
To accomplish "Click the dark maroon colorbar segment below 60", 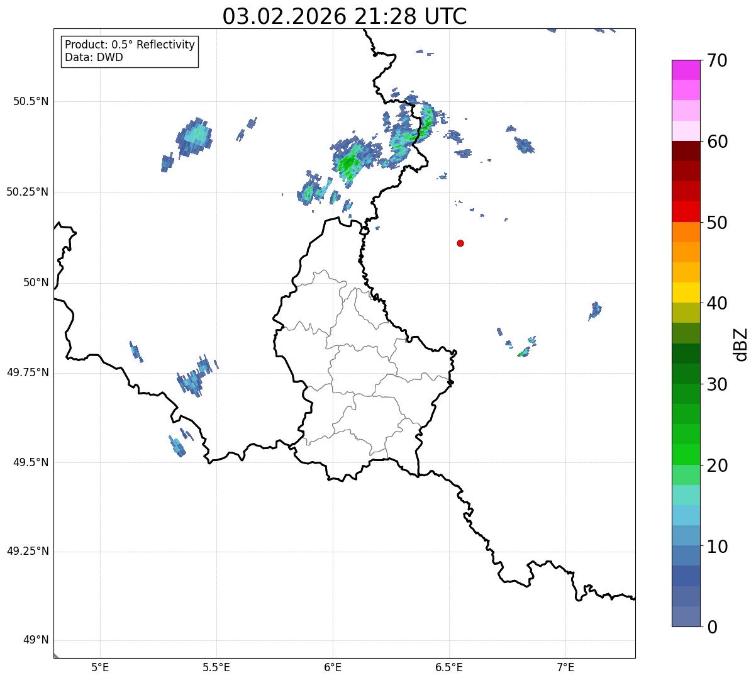I will [x=686, y=151].
